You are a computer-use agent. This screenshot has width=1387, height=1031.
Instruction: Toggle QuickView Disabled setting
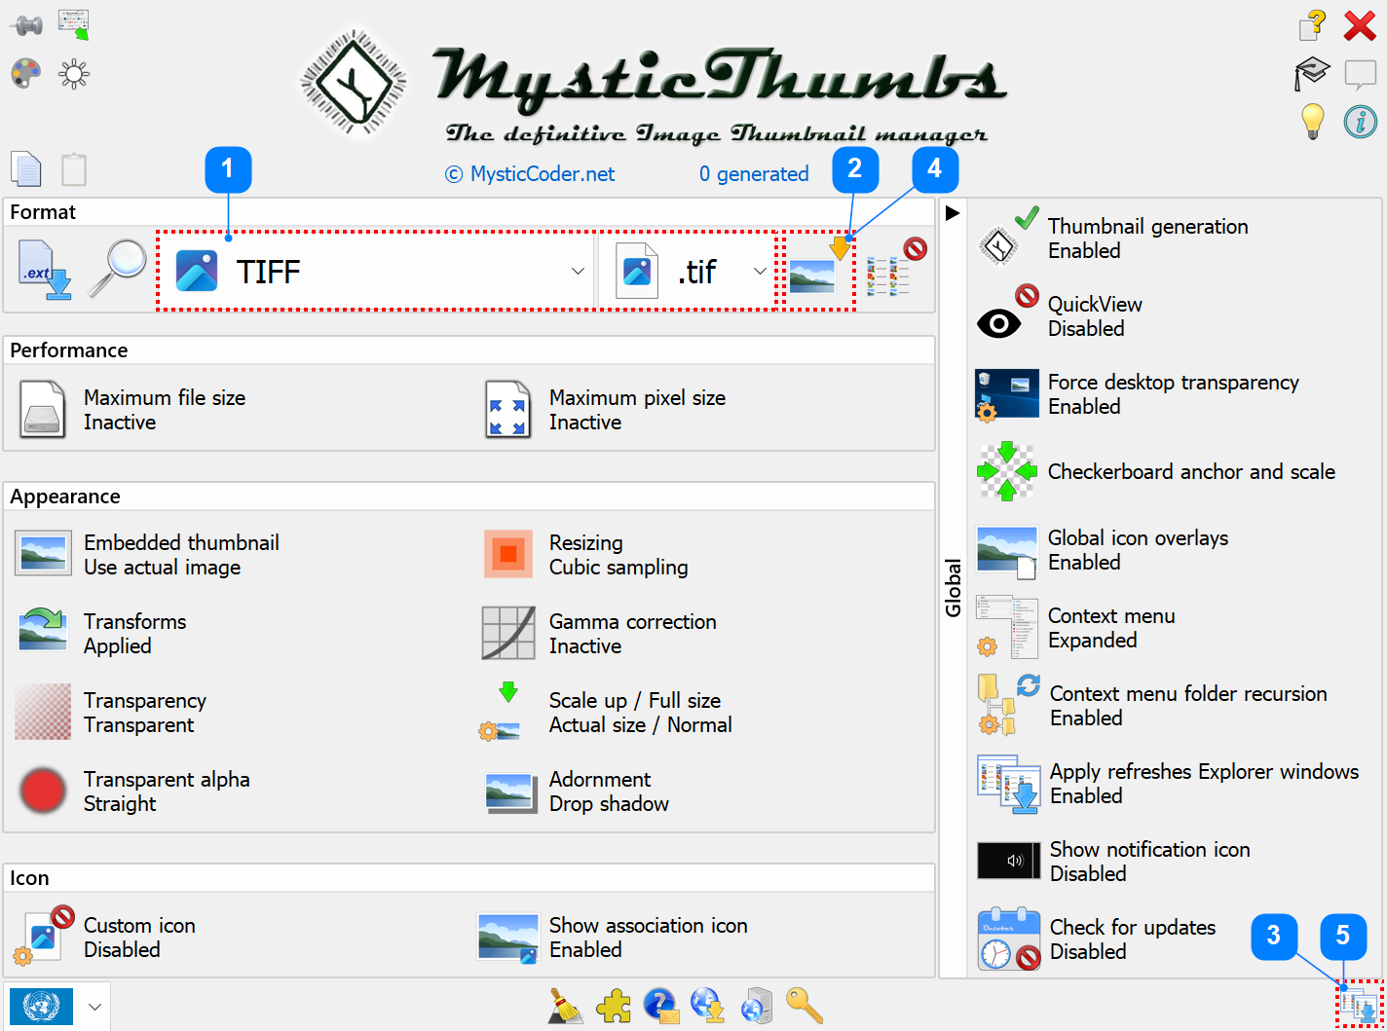point(1060,316)
